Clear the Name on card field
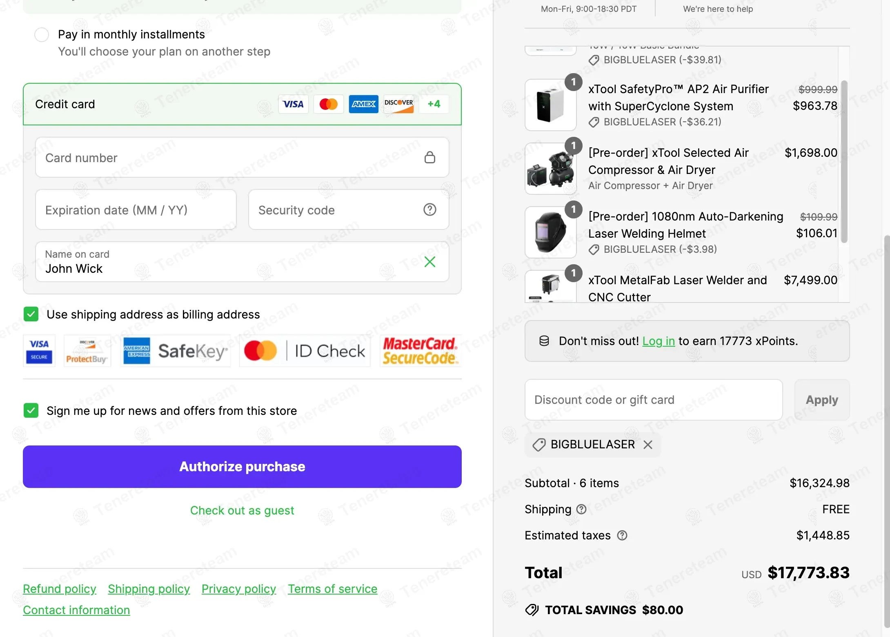890x637 pixels. [x=429, y=262]
